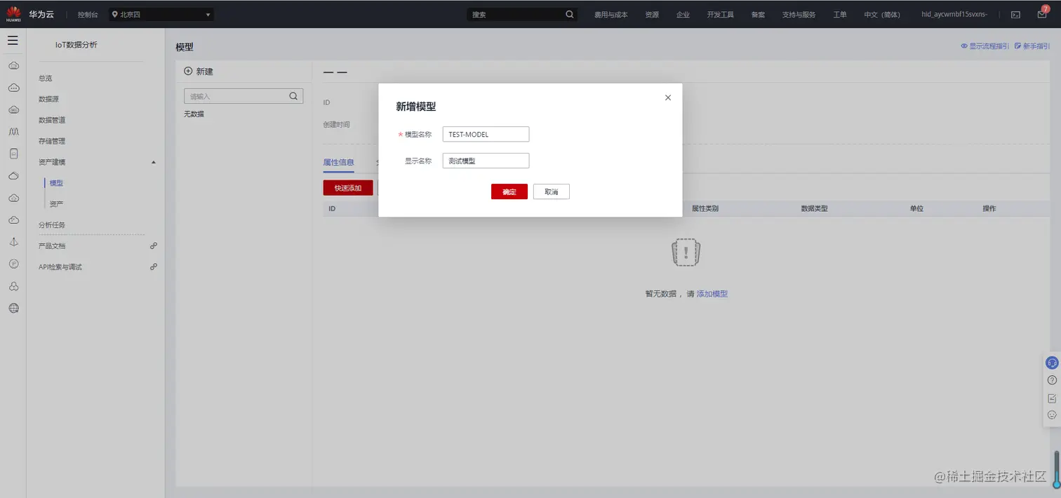Select 资产 under 资产建模
The image size is (1061, 498).
[57, 204]
